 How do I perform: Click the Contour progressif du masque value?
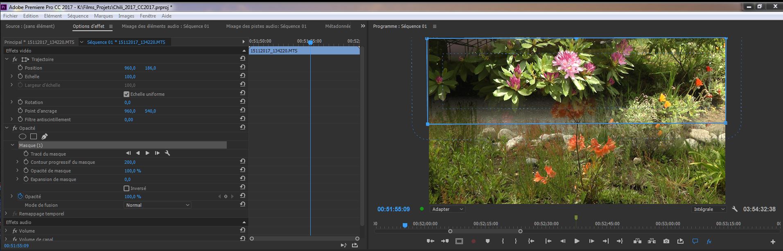(x=130, y=162)
